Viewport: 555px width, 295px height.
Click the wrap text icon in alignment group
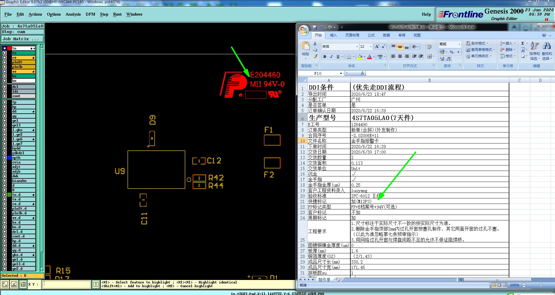click(x=429, y=47)
